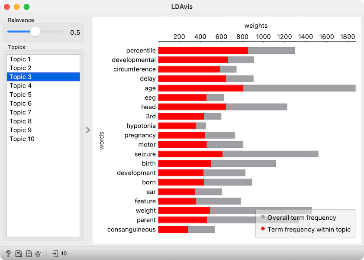Click the save image floppy disk icon
The image size is (364, 260).
click(19, 253)
